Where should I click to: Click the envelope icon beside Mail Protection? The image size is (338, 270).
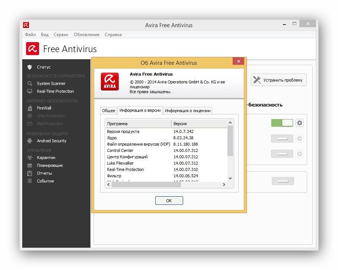coord(30,124)
